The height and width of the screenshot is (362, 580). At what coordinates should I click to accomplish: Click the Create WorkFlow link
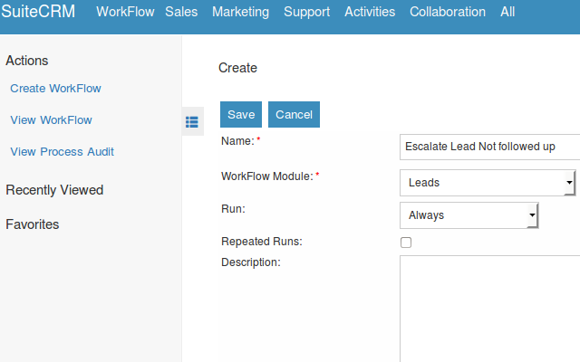(55, 89)
